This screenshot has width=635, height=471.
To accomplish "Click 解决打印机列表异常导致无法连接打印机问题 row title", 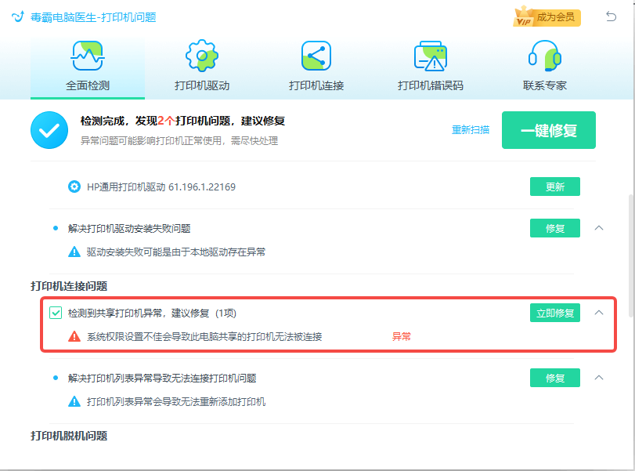I will click(162, 378).
